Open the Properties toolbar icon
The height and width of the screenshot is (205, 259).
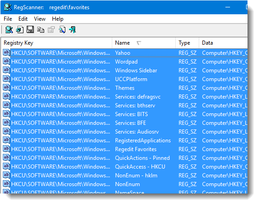click(x=51, y=30)
